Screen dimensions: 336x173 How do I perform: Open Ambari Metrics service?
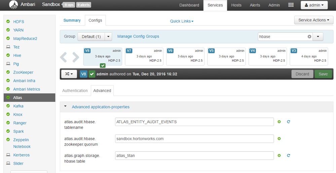point(27,89)
